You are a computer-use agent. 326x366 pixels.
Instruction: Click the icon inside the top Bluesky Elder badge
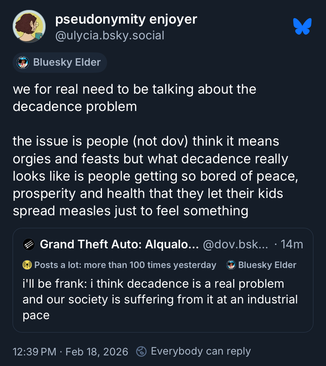click(x=23, y=62)
